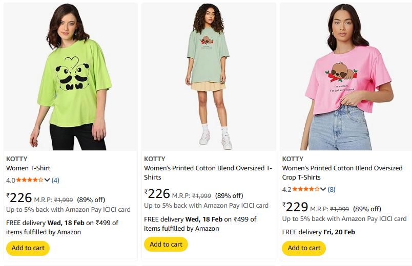The height and width of the screenshot is (266, 412).
Task: Click the ₹226 price of mint oversized T-shirt
Action: [157, 194]
